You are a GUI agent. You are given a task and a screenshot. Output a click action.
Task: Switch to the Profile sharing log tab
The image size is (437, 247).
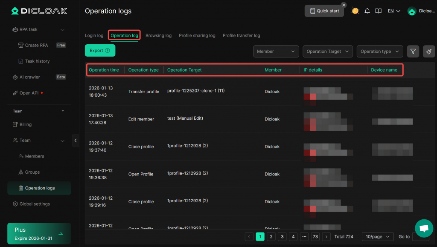coord(197,36)
